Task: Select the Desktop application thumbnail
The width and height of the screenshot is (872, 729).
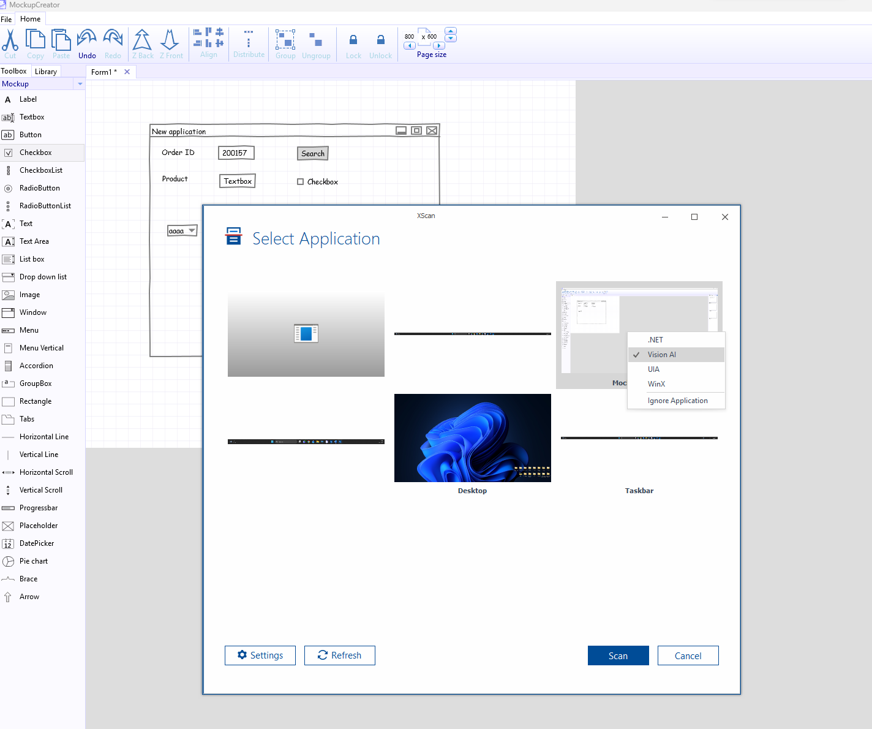Action: pyautogui.click(x=472, y=438)
